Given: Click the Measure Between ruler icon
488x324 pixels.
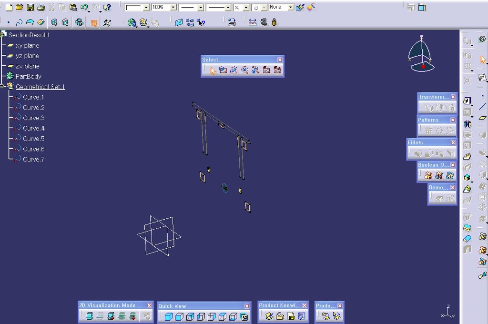Looking at the screenshot, I should click(253, 22).
